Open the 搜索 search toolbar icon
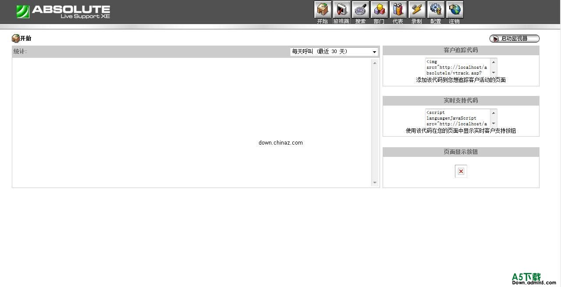 tap(360, 10)
